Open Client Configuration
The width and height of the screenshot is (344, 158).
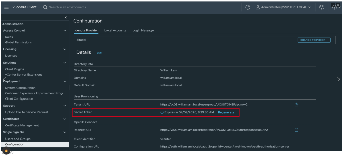(x=19, y=99)
